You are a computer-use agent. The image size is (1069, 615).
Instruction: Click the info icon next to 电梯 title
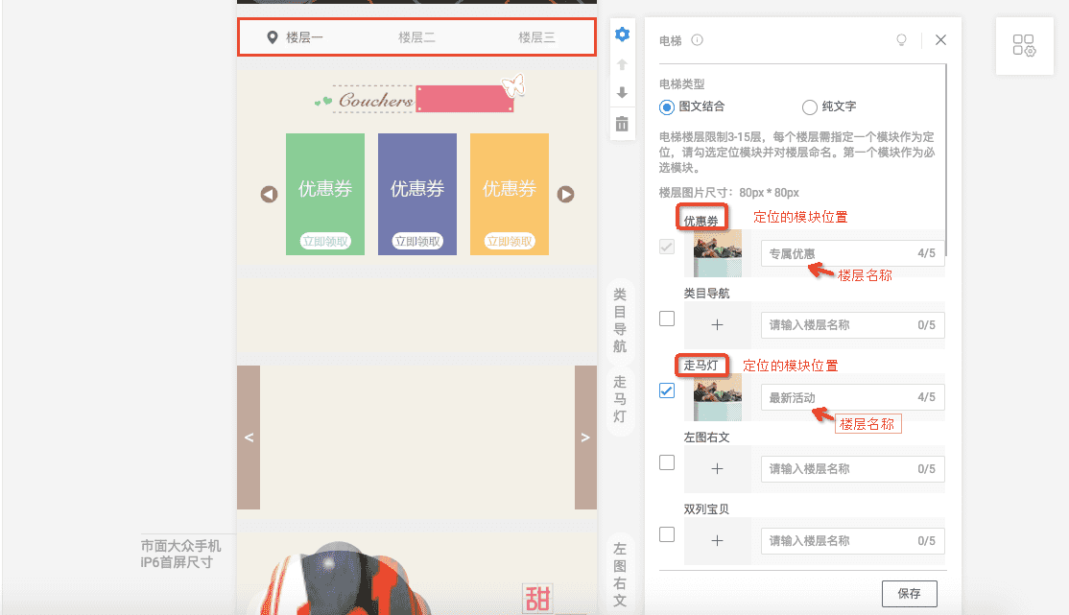tap(696, 39)
